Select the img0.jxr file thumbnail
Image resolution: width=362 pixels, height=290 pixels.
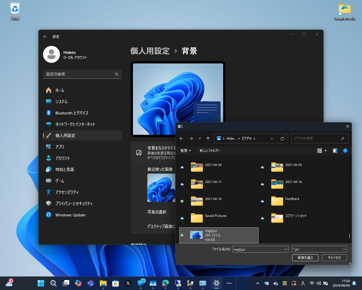click(x=197, y=235)
